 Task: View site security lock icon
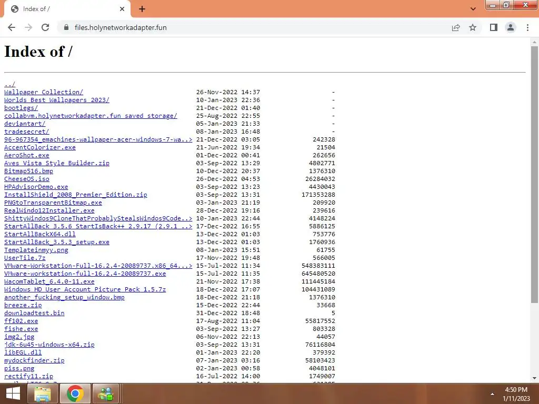pos(66,27)
